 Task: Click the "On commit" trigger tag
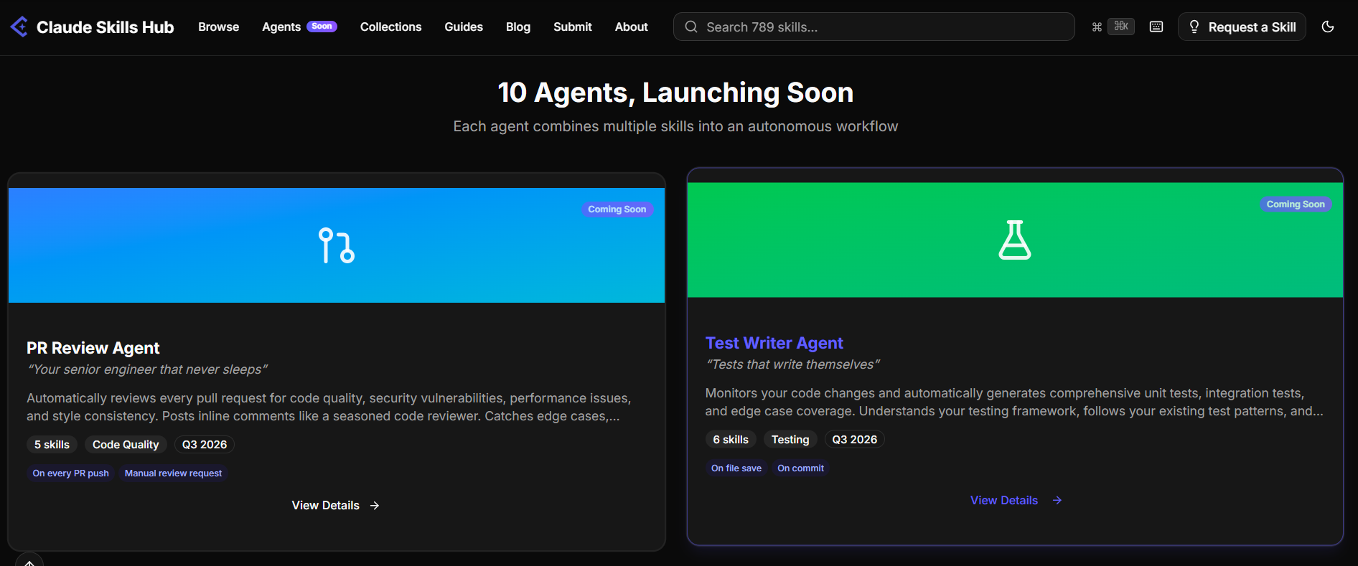(801, 468)
